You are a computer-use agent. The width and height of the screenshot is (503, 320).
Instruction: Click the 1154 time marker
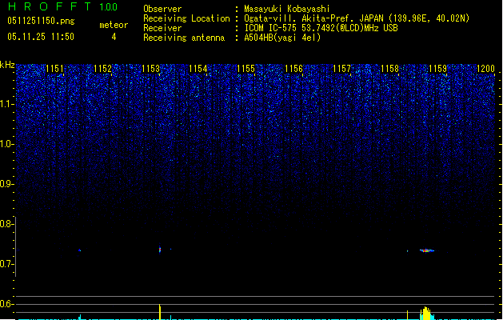198,69
